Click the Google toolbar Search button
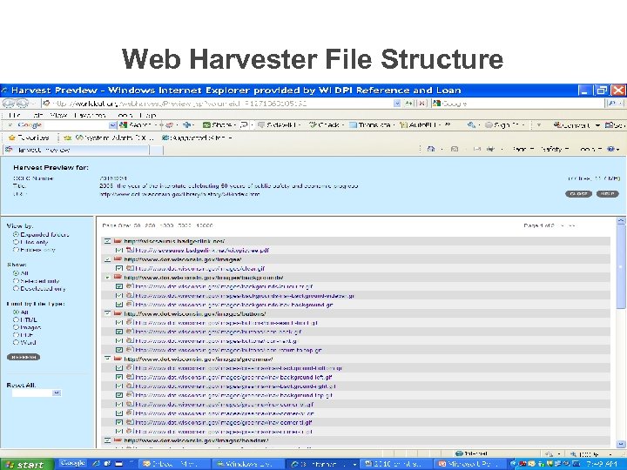The height and width of the screenshot is (470, 627). tap(135, 125)
